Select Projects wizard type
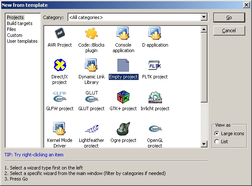This screenshot has width=252, height=186. coord(15,17)
